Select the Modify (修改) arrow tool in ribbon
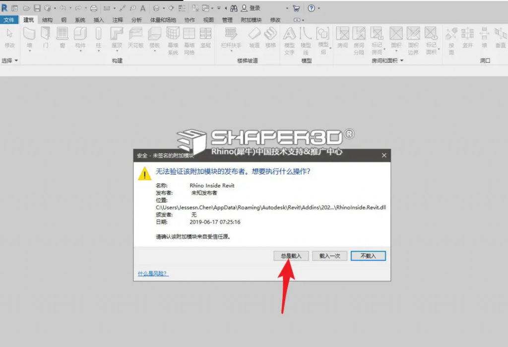This screenshot has width=508, height=347. tap(9, 38)
